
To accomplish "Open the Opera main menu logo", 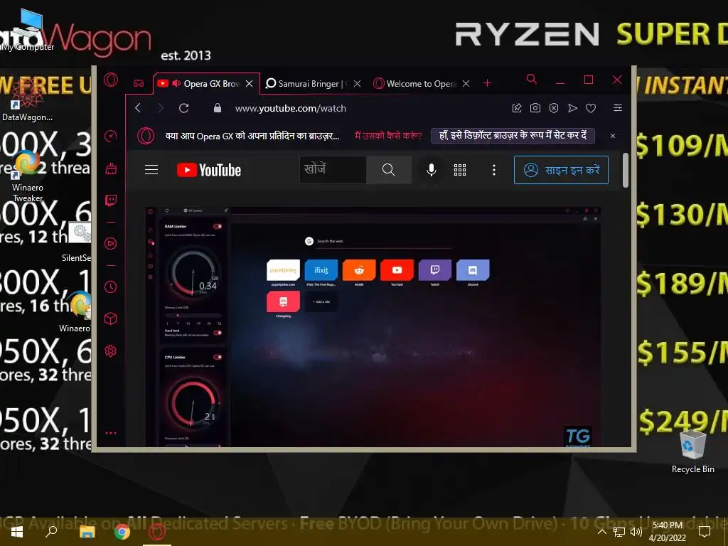I will 111,80.
